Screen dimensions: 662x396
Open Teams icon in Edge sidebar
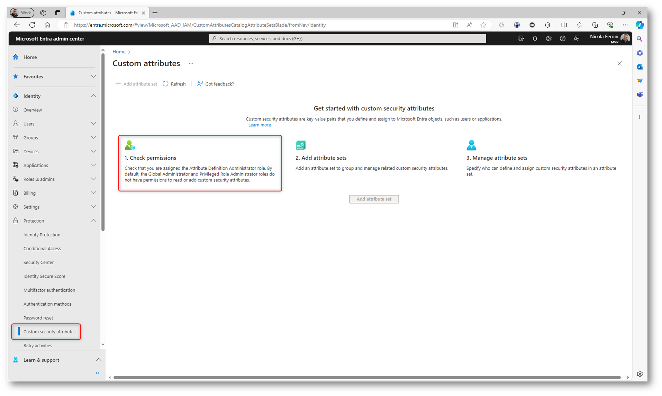pyautogui.click(x=640, y=94)
